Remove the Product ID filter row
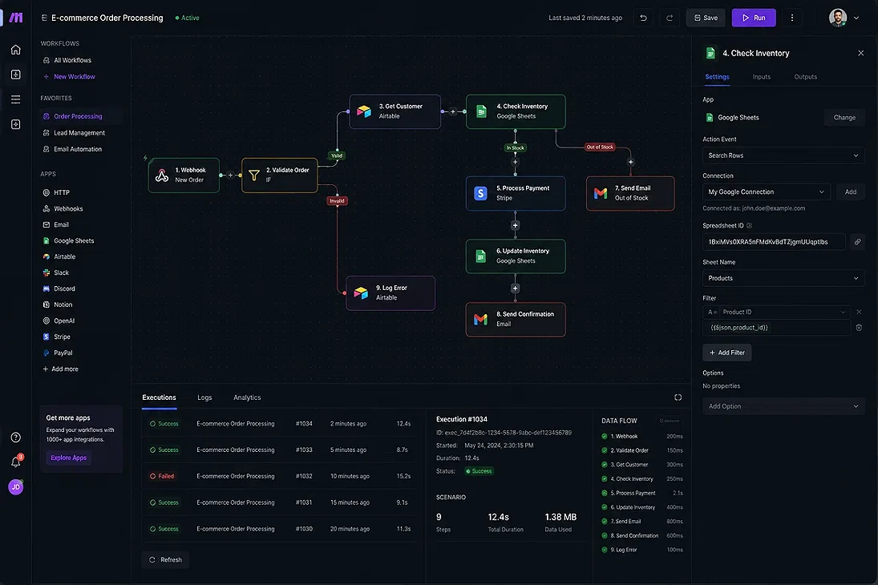 (859, 312)
